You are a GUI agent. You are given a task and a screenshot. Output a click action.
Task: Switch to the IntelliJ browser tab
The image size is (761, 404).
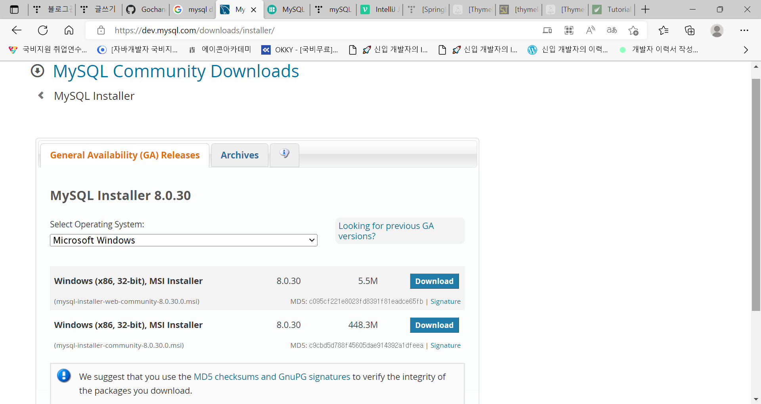pos(380,10)
